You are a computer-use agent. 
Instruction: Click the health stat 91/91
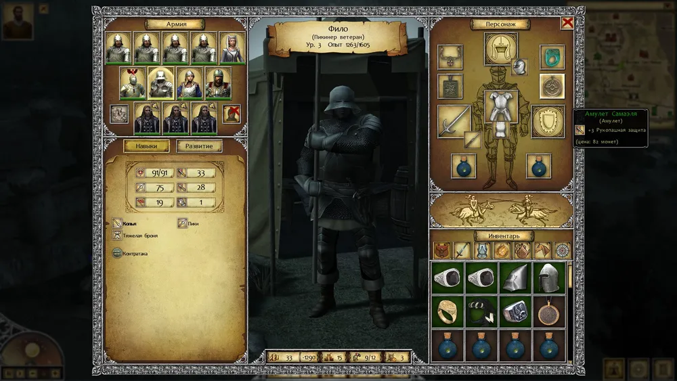155,173
